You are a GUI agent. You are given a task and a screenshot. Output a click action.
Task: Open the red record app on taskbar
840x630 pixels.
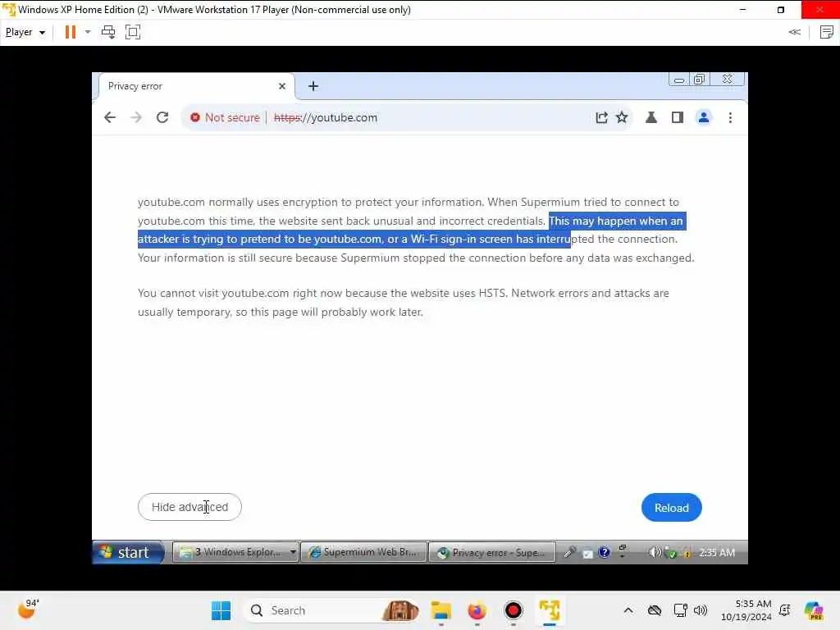[x=514, y=610]
